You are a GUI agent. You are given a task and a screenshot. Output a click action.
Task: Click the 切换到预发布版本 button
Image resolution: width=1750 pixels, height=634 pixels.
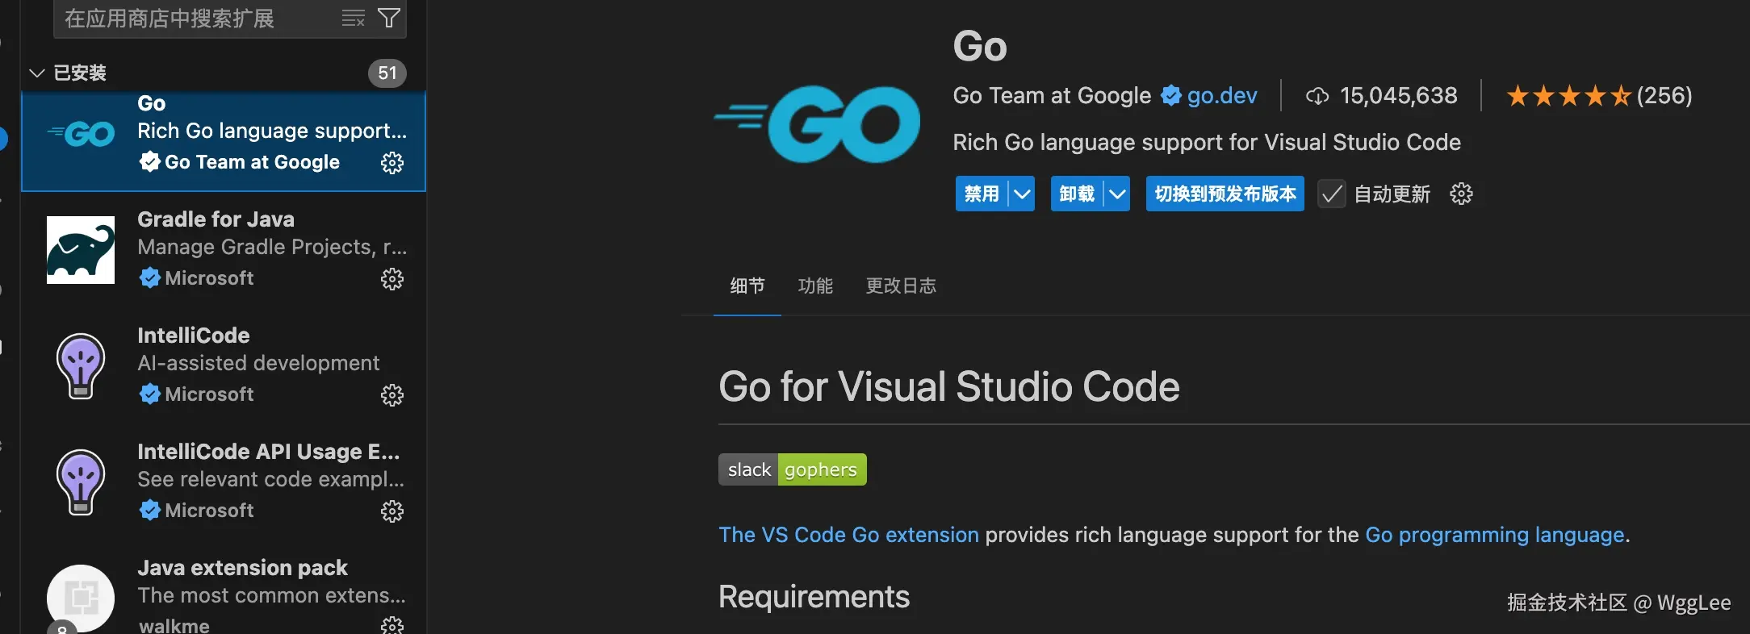[x=1225, y=194]
